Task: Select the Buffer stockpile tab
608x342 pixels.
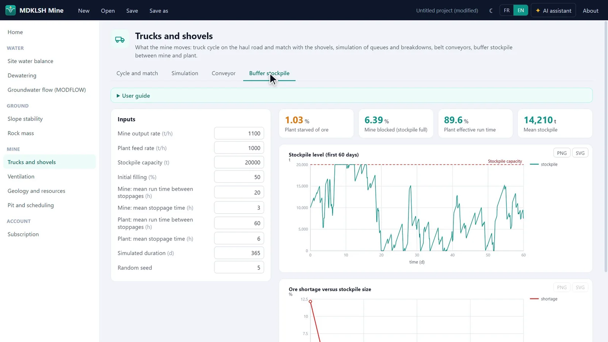Action: 269,73
